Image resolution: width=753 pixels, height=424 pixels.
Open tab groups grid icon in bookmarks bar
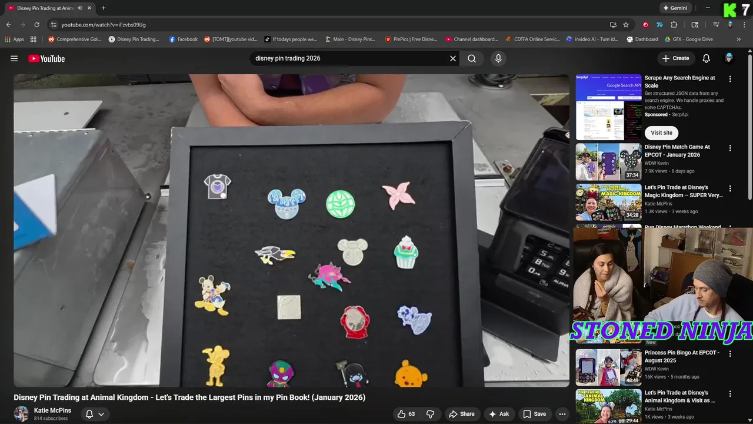pos(34,39)
